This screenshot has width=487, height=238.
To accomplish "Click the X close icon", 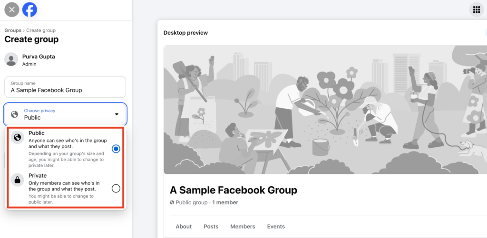I will click(x=12, y=10).
